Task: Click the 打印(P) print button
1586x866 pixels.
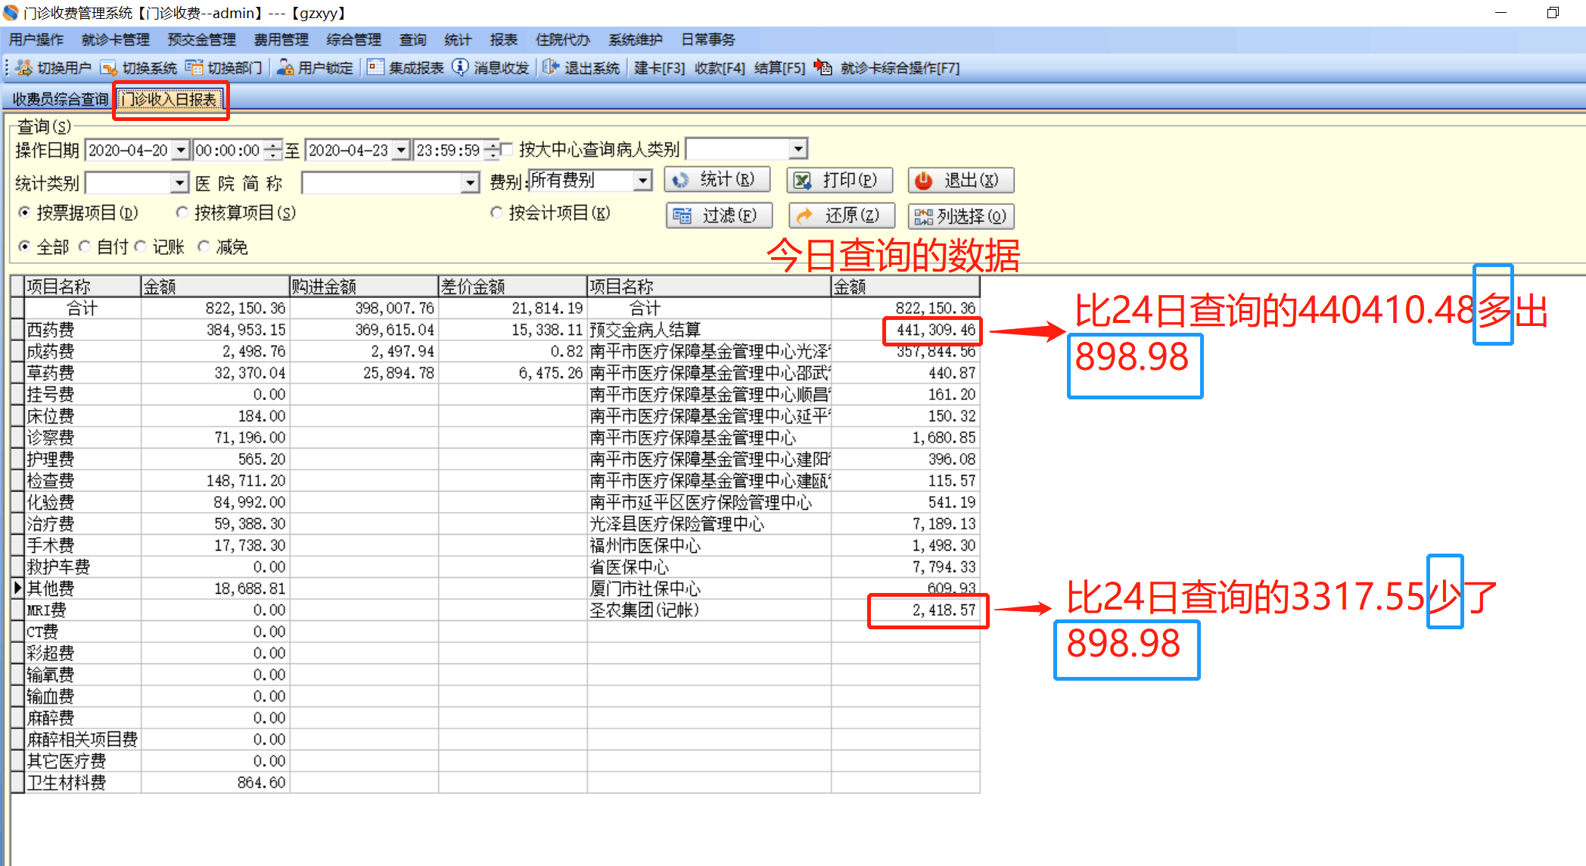Action: tap(839, 180)
